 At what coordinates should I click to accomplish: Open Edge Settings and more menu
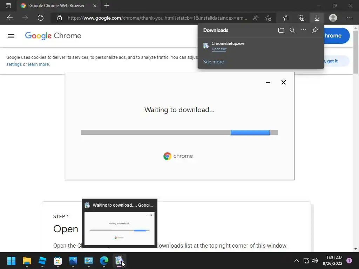(x=349, y=18)
